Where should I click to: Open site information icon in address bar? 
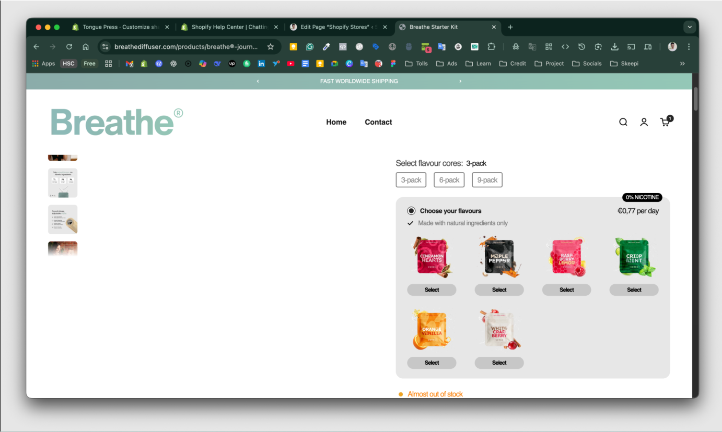pyautogui.click(x=105, y=46)
